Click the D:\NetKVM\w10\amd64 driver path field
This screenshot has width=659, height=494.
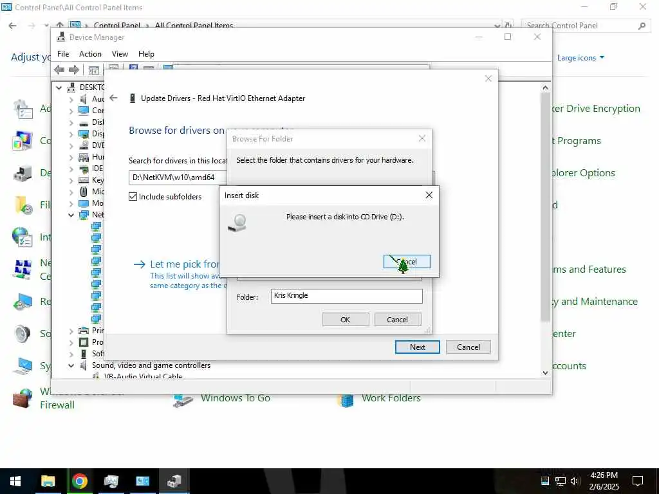pos(178,178)
